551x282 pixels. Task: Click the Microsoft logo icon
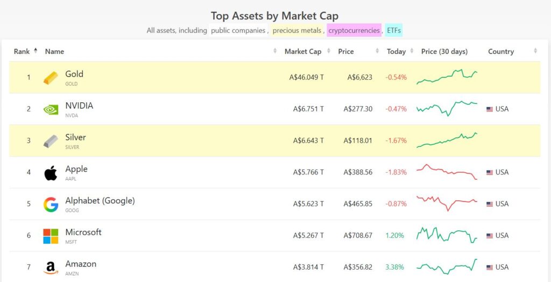[51, 236]
